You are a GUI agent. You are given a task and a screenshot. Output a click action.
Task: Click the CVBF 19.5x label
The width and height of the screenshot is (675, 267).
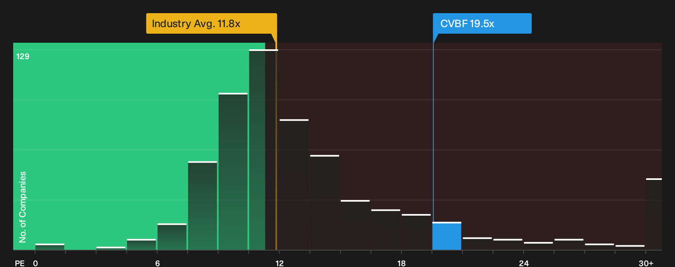click(x=482, y=23)
